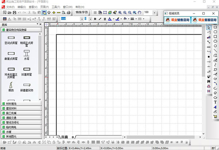
Task: Select the rounded rectangle tool
Action: 215,32
